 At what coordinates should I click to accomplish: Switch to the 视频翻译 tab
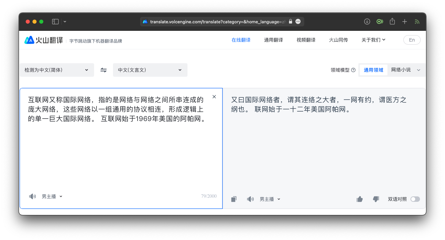click(306, 40)
